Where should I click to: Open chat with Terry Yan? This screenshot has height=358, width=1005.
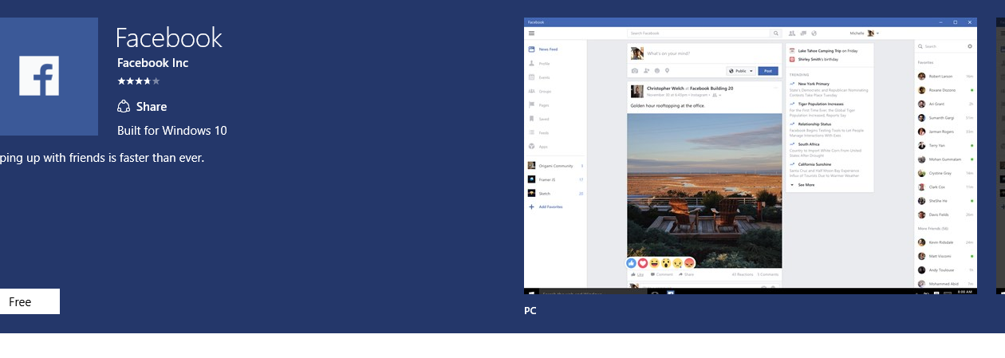click(946, 146)
